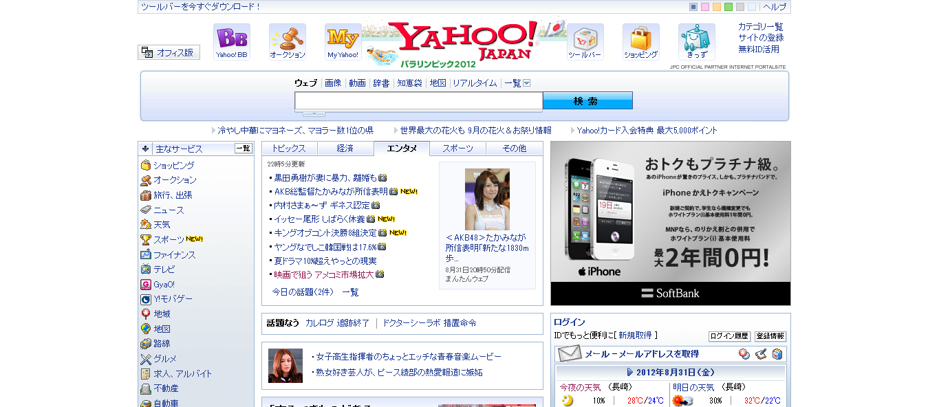Switch to the 経済 tab
928x407 pixels.
point(345,148)
